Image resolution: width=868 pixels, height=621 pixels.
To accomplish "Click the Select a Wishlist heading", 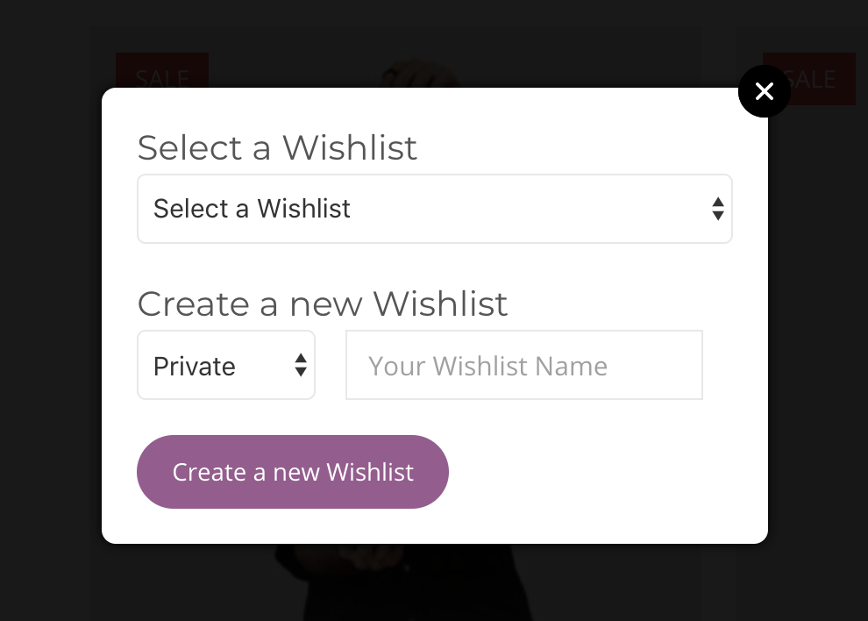I will tap(277, 147).
